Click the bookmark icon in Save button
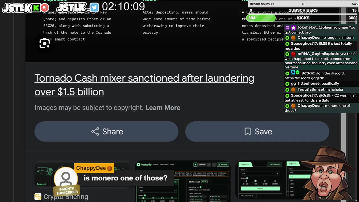Screen dimensions: 359x202 point(247,131)
